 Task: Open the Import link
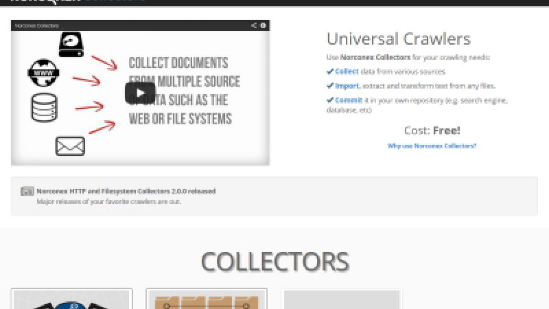347,86
